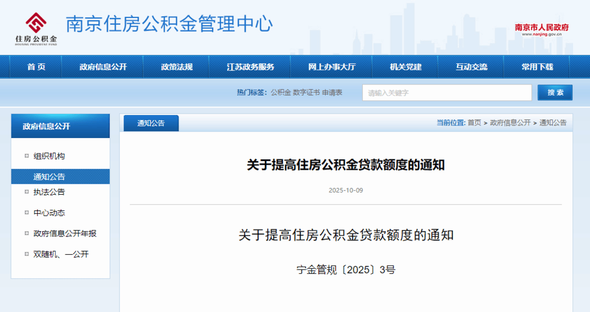Image resolution: width=590 pixels, height=312 pixels.
Task: Open the 常用下载 menu item
Action: (537, 67)
